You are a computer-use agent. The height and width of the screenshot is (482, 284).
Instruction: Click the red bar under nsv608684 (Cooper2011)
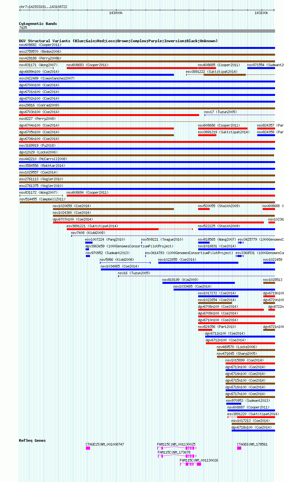171,196
